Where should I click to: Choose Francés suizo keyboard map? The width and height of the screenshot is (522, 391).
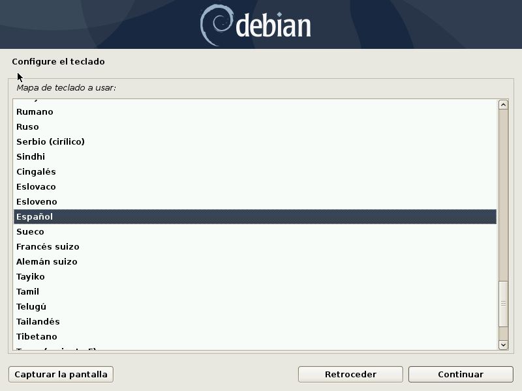click(48, 247)
